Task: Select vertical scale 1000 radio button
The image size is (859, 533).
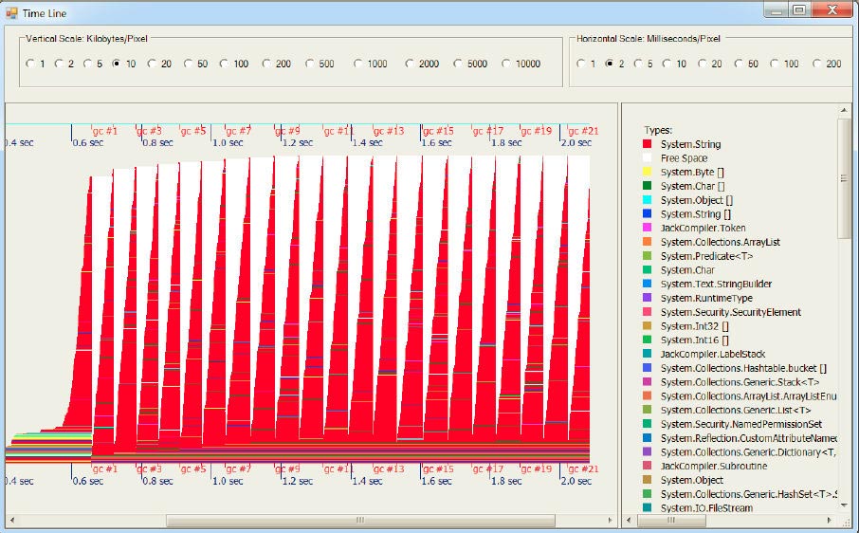Action: click(x=371, y=64)
